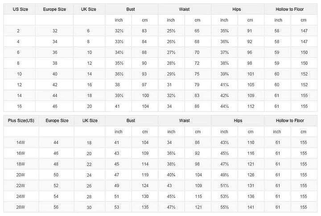321x216 pixels.
Task: Click the 141 cm hips cell
Action: [x=250, y=207]
